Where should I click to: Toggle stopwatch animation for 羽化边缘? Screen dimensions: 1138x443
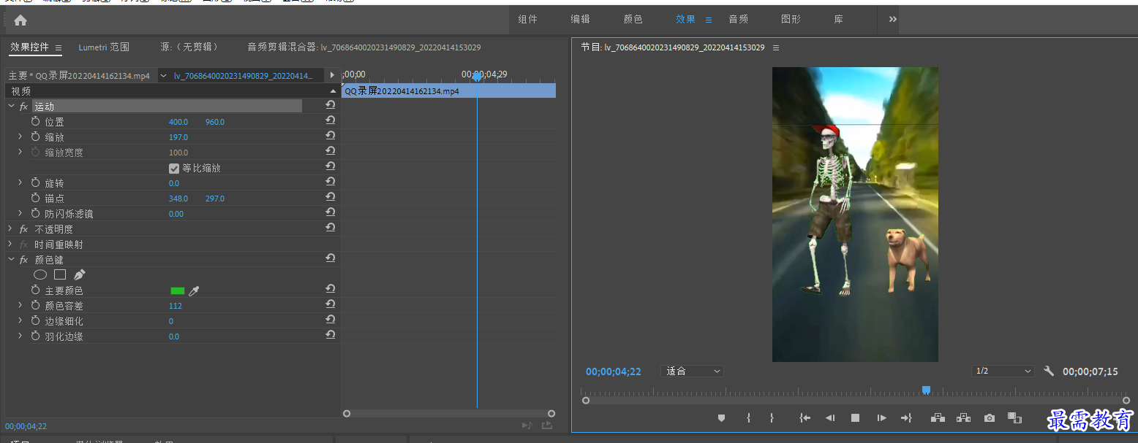pyautogui.click(x=36, y=336)
